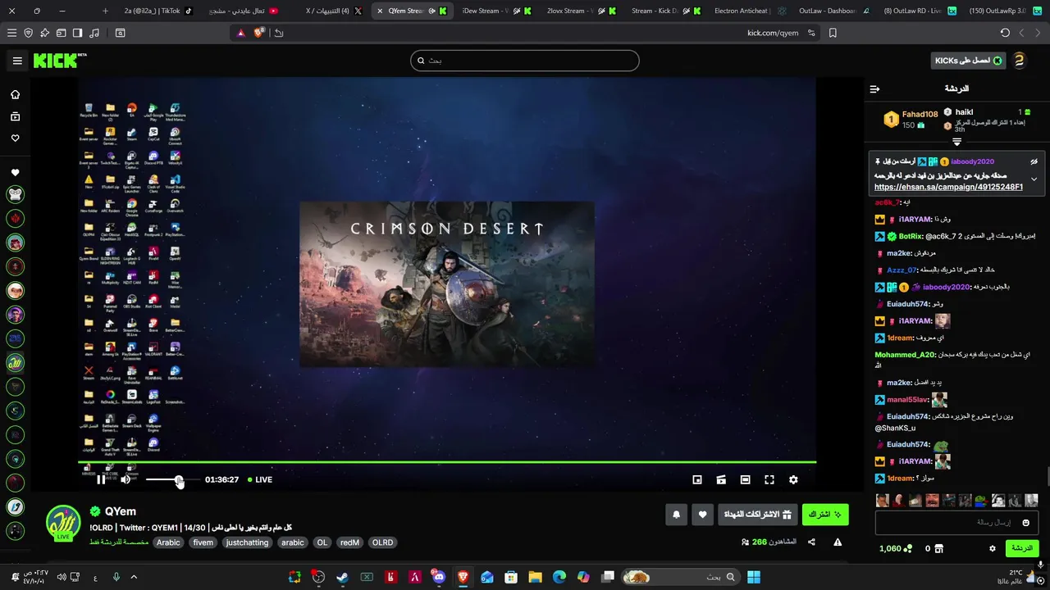Enable picture-in-picture mini player

(697, 480)
